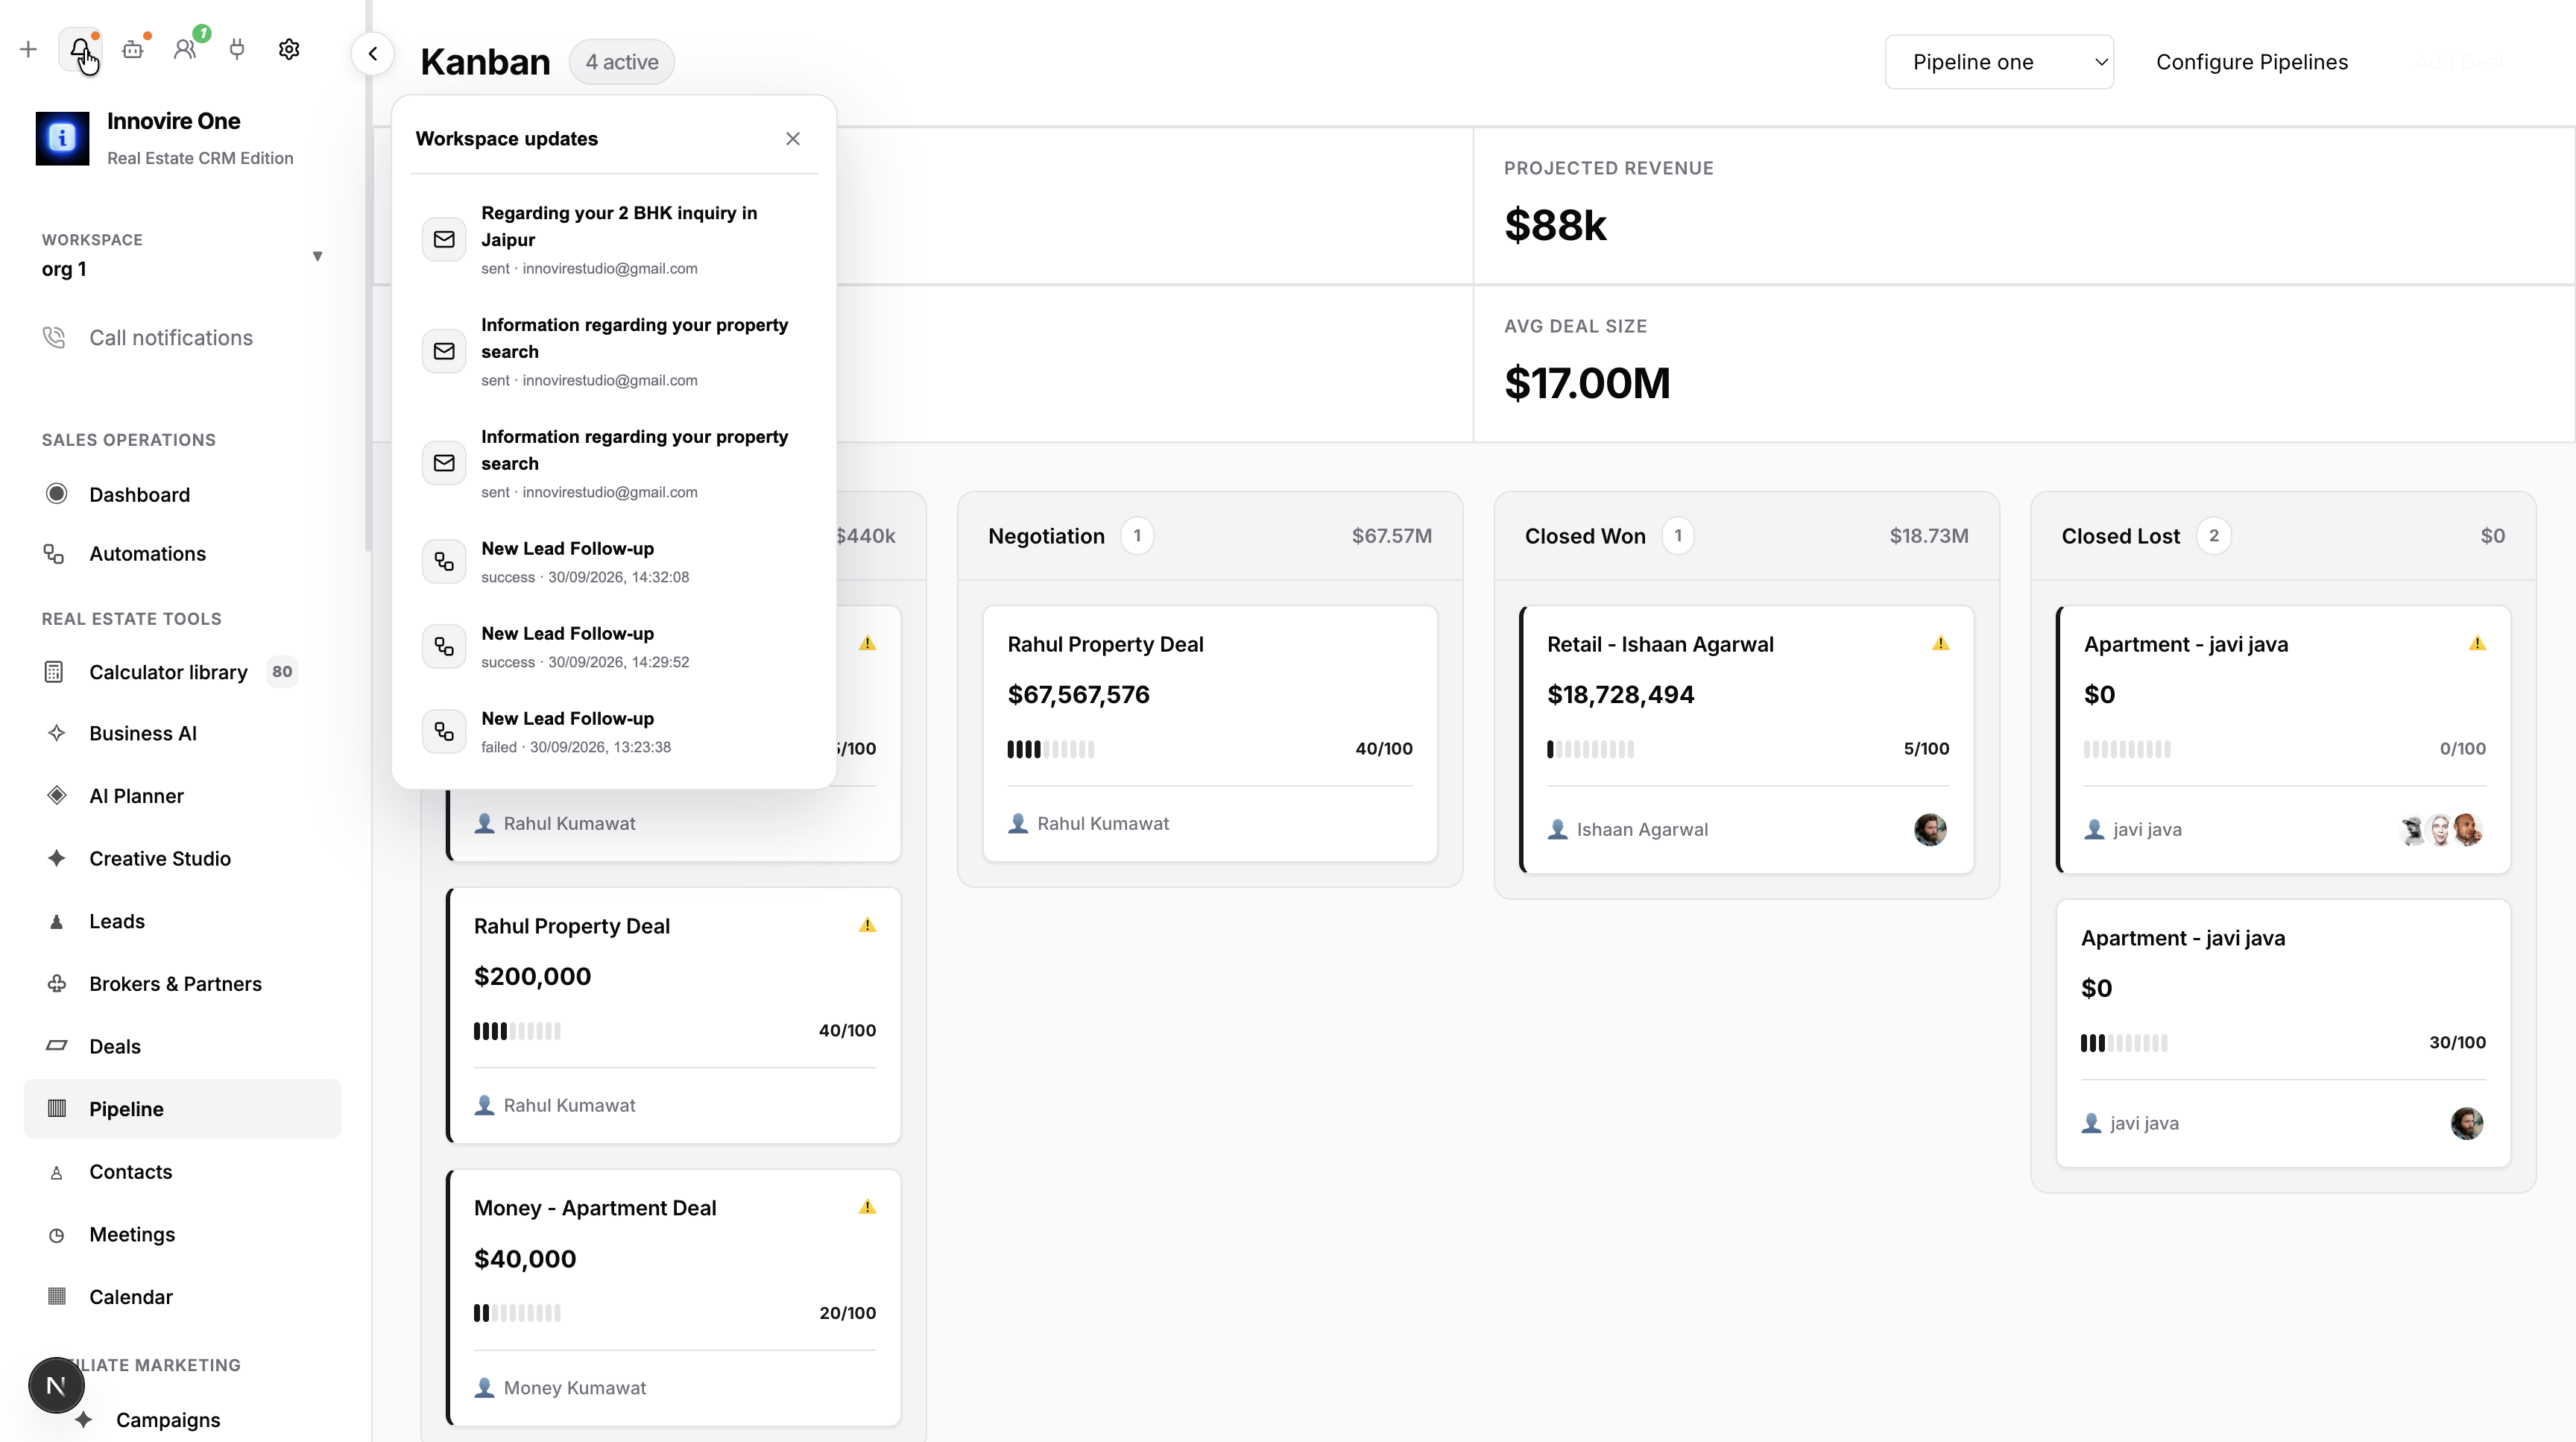Close the Workspace updates panel
This screenshot has height=1442, width=2576.
click(x=793, y=139)
